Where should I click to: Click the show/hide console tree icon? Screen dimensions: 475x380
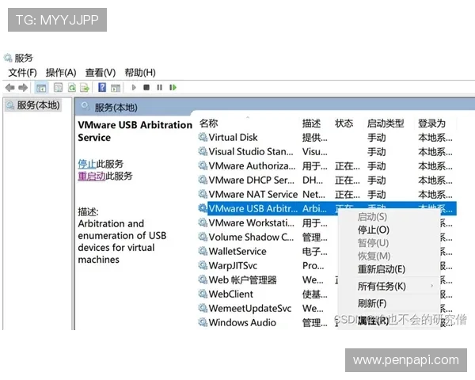click(x=41, y=88)
